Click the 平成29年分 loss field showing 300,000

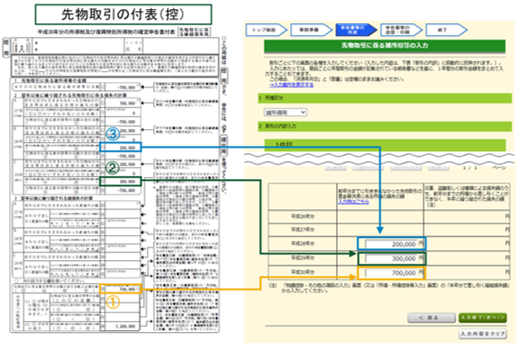[x=391, y=258]
